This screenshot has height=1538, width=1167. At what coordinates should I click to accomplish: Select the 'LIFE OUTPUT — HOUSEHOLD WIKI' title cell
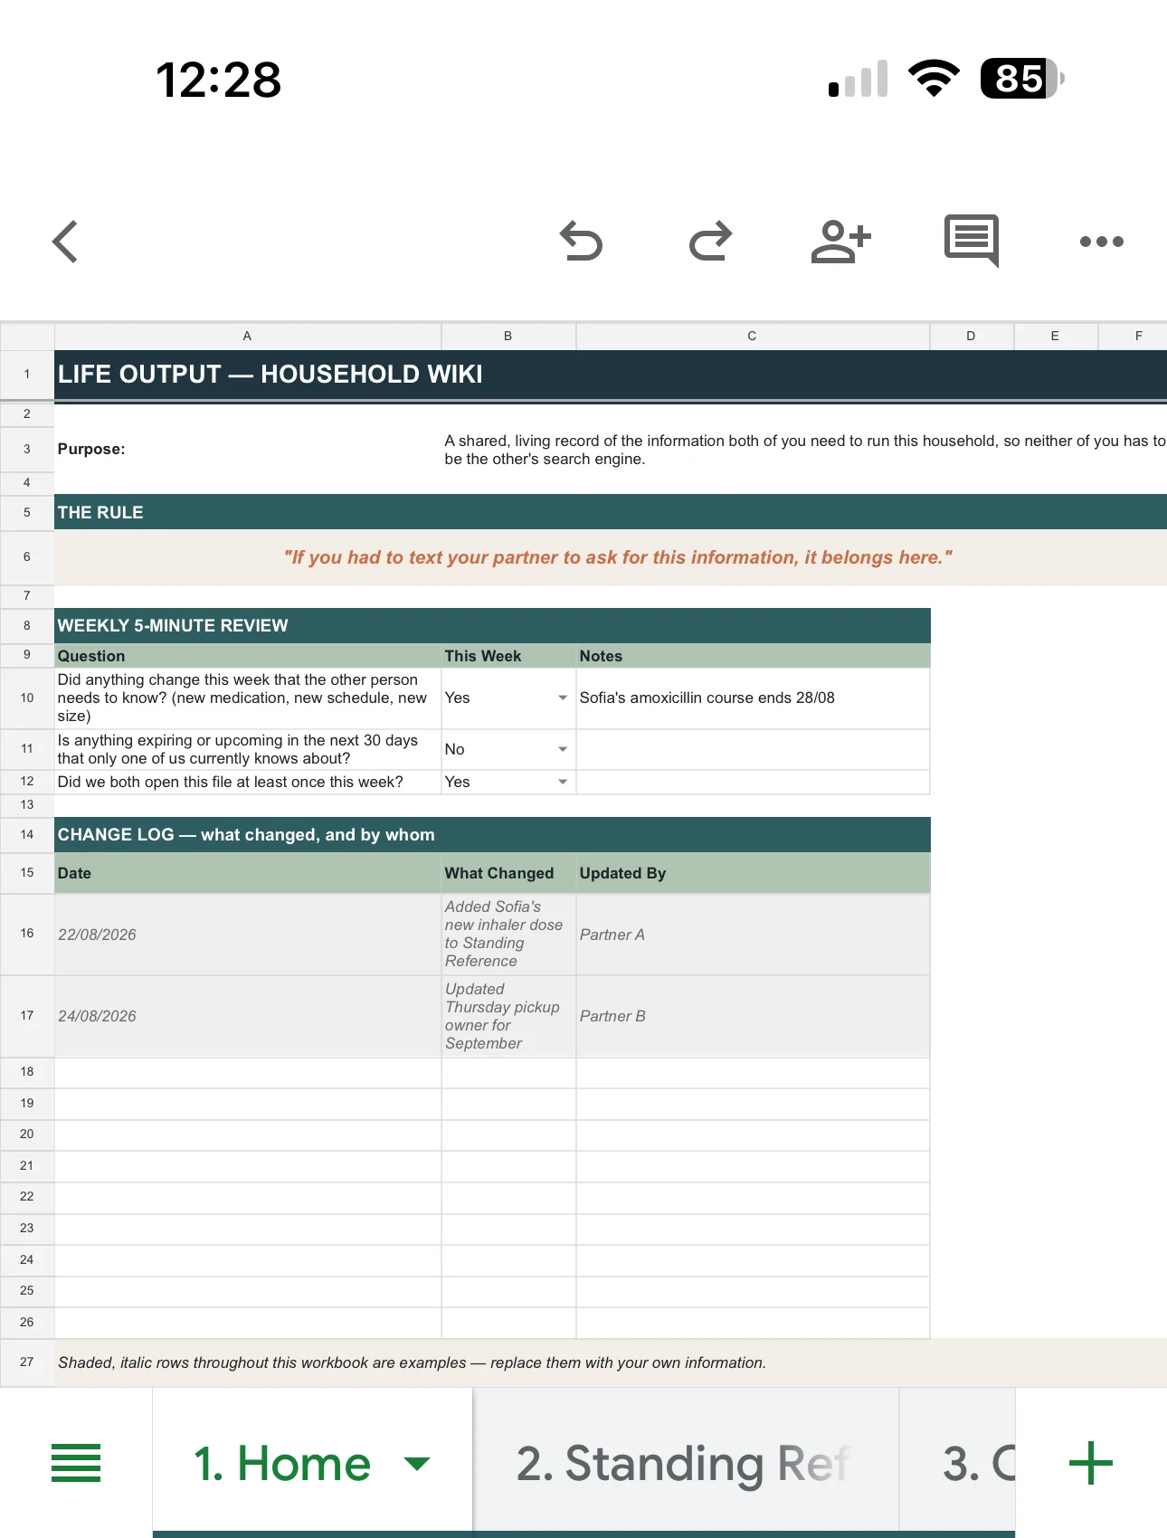pyautogui.click(x=611, y=374)
